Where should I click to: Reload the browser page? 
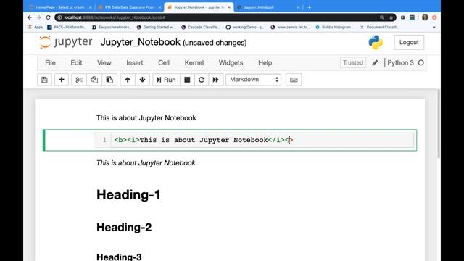click(48, 17)
